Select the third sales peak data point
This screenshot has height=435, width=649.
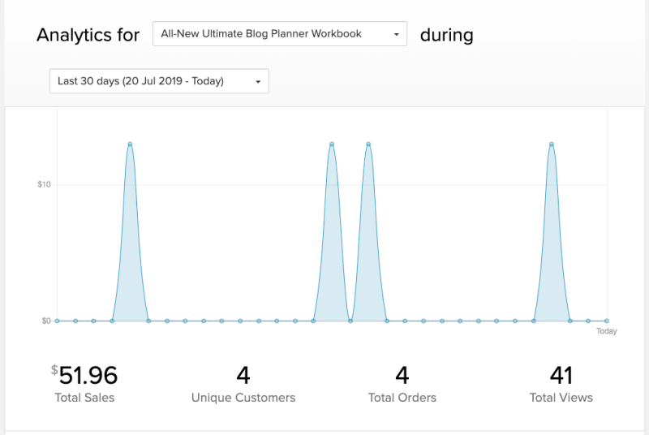tap(368, 144)
